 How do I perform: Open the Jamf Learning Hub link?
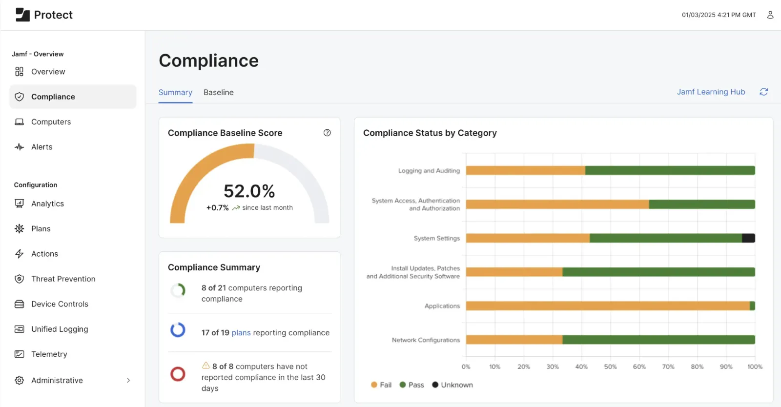click(711, 92)
